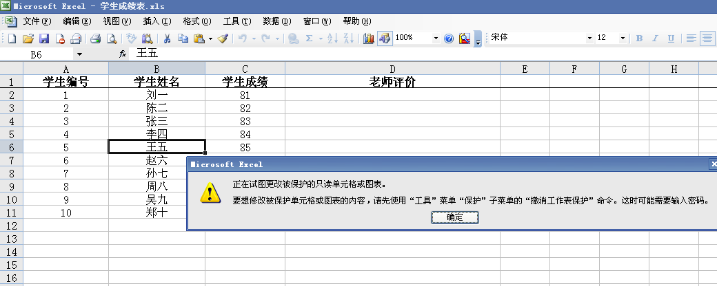
Task: Click the Copy toolbar icon
Action: click(183, 38)
